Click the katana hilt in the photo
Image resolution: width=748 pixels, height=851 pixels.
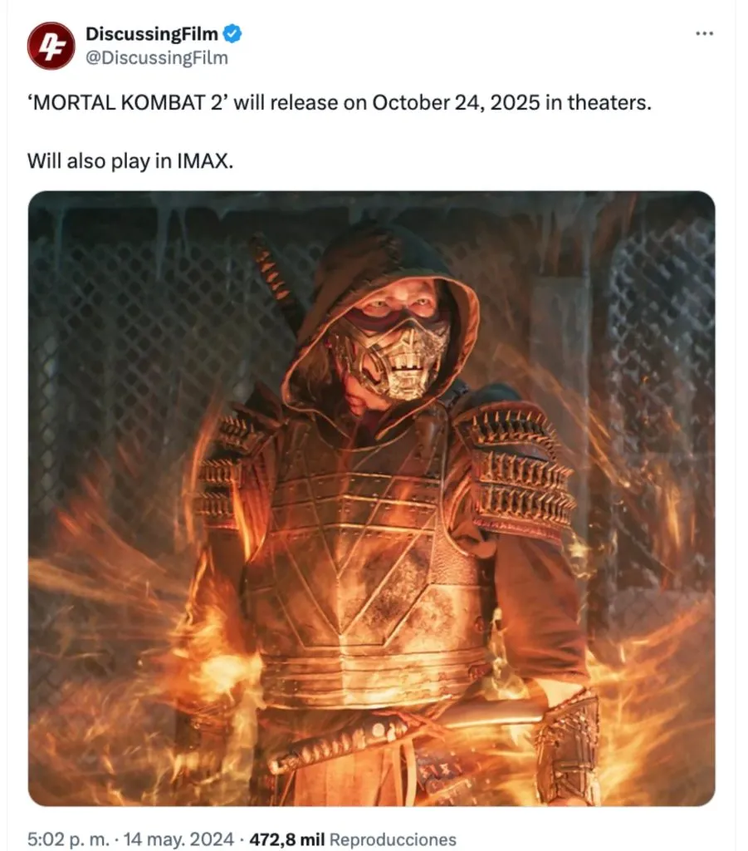(x=336, y=746)
